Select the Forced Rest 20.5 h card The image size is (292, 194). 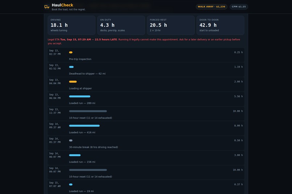[x=171, y=25]
